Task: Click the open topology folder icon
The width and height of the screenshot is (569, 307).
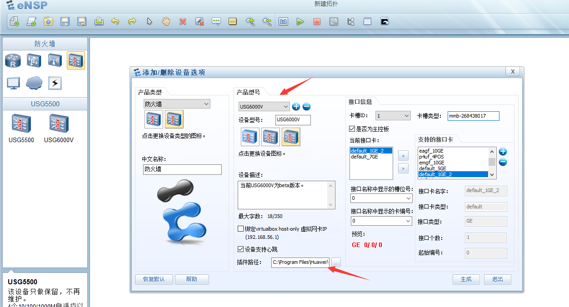Action: pos(48,21)
